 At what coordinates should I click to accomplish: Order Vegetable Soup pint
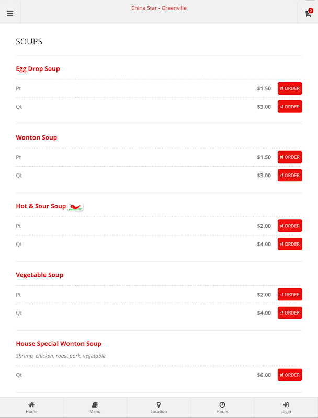[x=290, y=295]
